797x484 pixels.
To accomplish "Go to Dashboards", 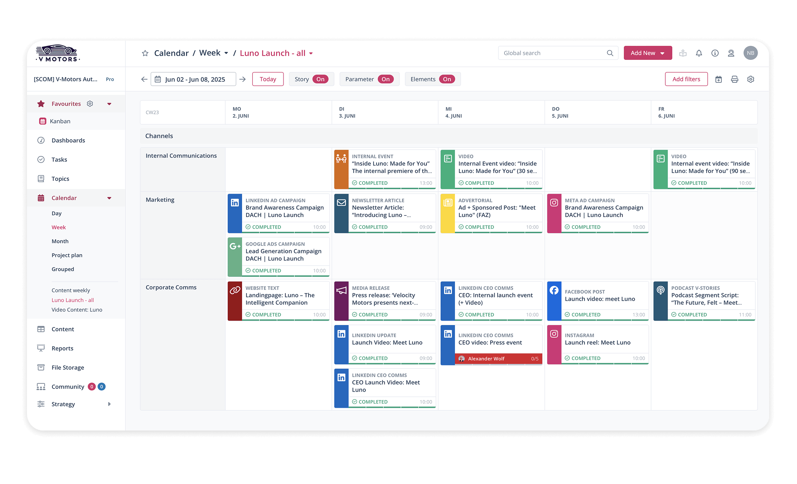I will pyautogui.click(x=68, y=141).
